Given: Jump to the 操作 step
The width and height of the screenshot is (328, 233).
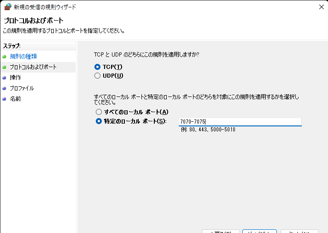Looking at the screenshot, I should pyautogui.click(x=15, y=78).
